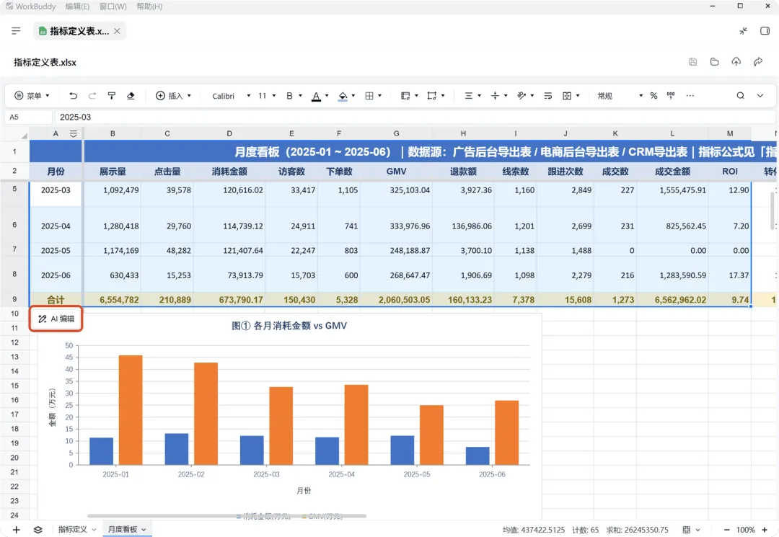Screen dimensions: 779x537
Task: Open the 编辑(E) menu
Action: tap(77, 6)
